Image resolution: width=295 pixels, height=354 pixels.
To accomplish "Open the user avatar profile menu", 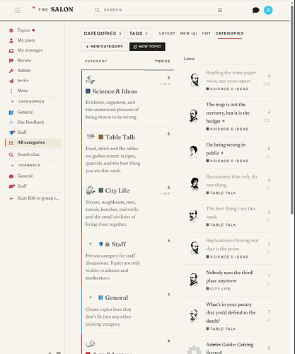I will pos(268,10).
